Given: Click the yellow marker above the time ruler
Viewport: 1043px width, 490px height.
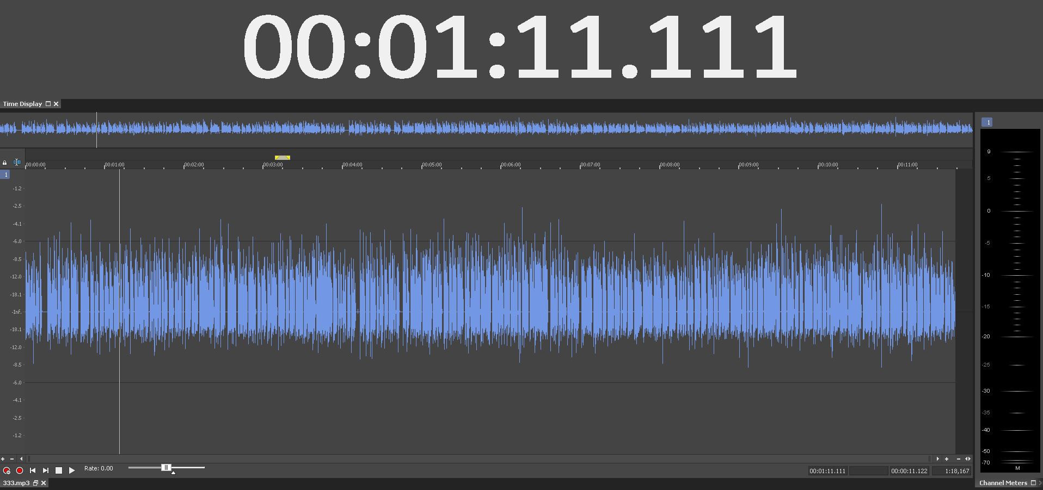Looking at the screenshot, I should [x=283, y=158].
